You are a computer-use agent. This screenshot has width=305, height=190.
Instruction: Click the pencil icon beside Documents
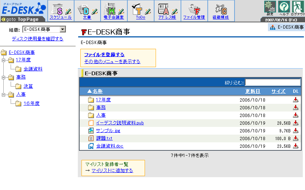(x=95, y=12)
